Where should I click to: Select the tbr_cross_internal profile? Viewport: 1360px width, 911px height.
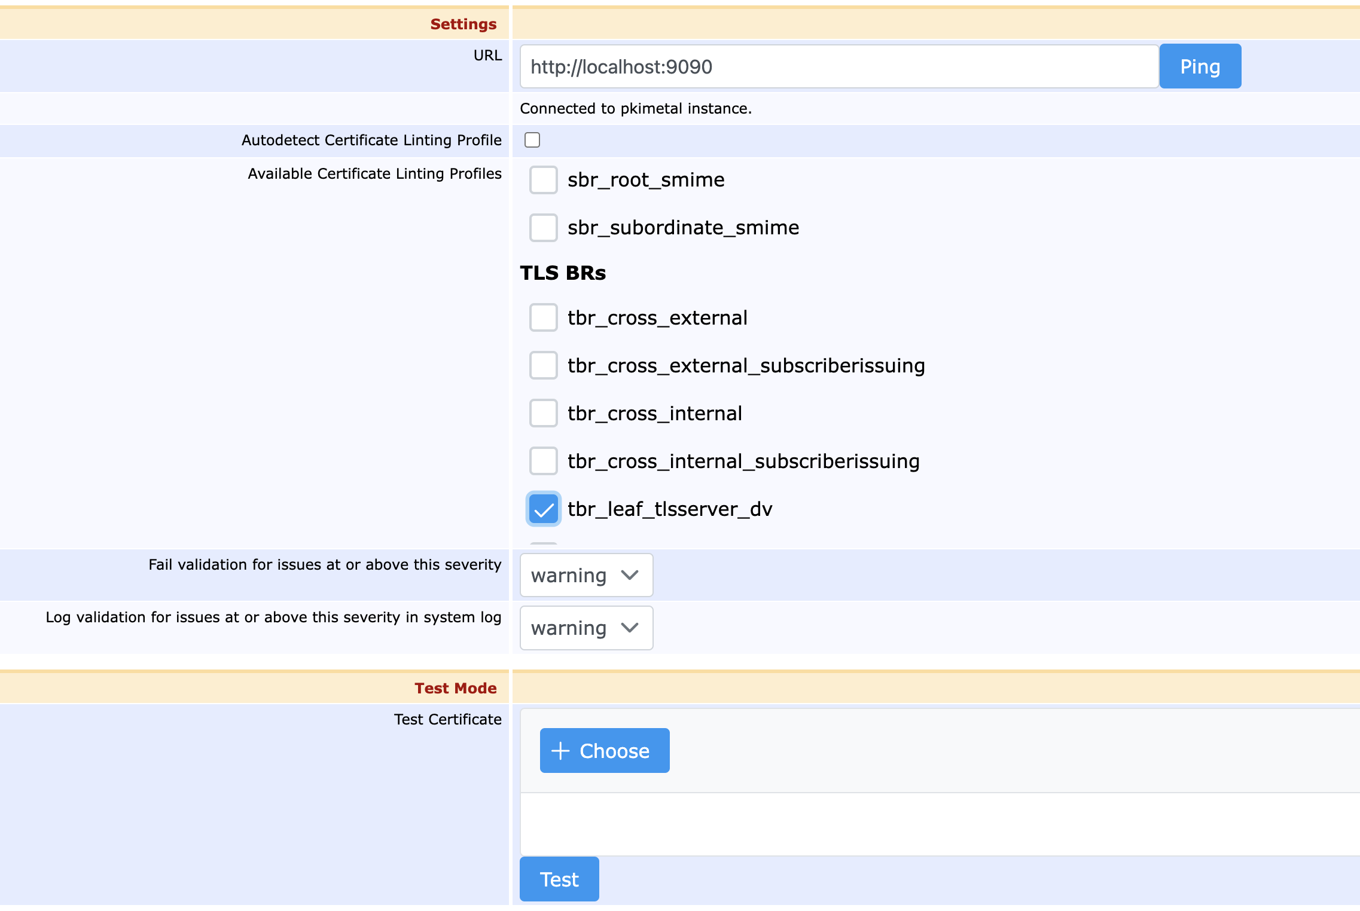[543, 413]
